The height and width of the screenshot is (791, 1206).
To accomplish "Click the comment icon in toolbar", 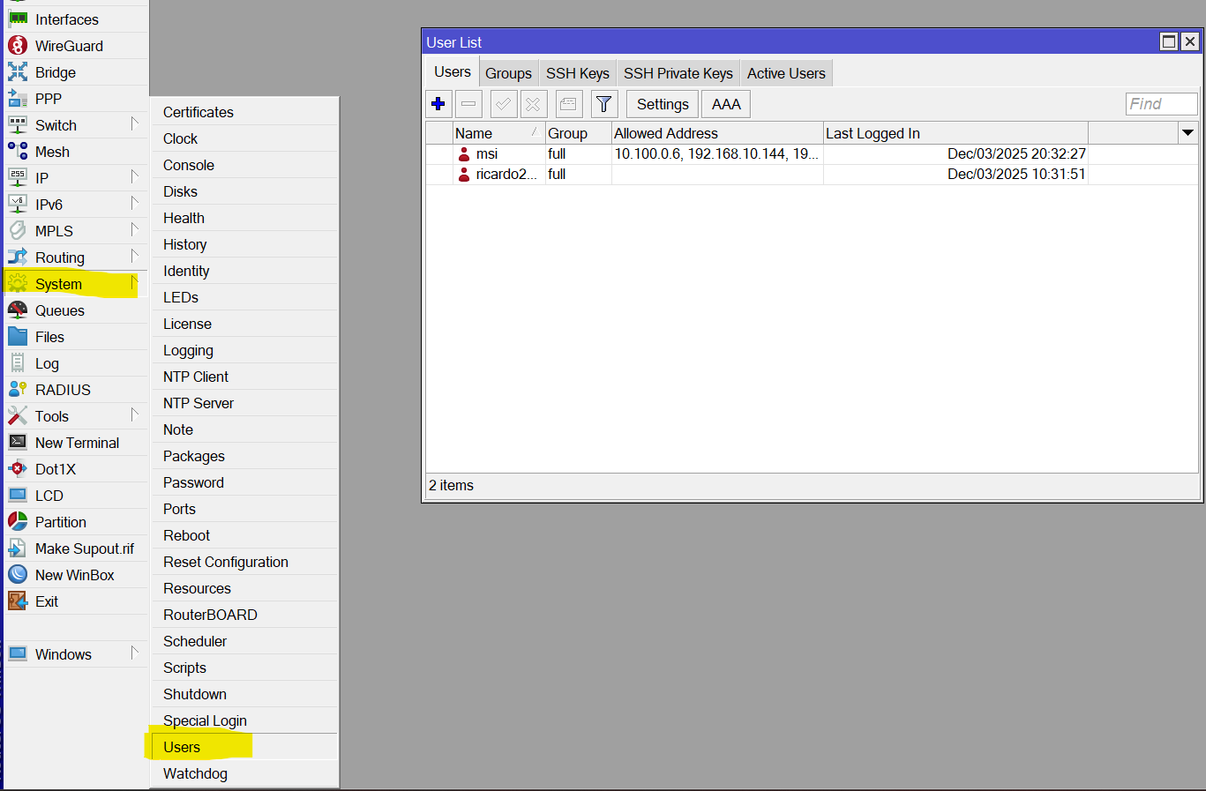I will (x=568, y=104).
